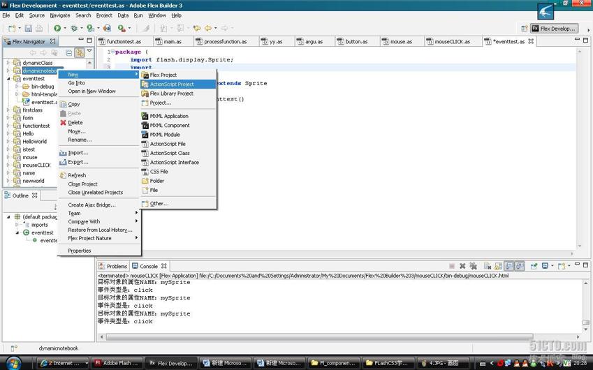
Task: Click the Export Release Build icon
Action: 107,28
